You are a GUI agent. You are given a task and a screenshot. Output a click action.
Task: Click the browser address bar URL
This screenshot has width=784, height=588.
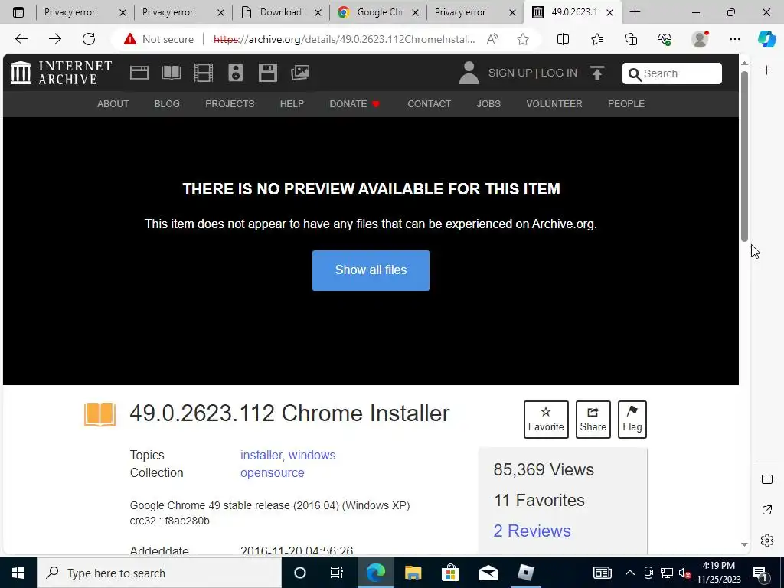(344, 39)
